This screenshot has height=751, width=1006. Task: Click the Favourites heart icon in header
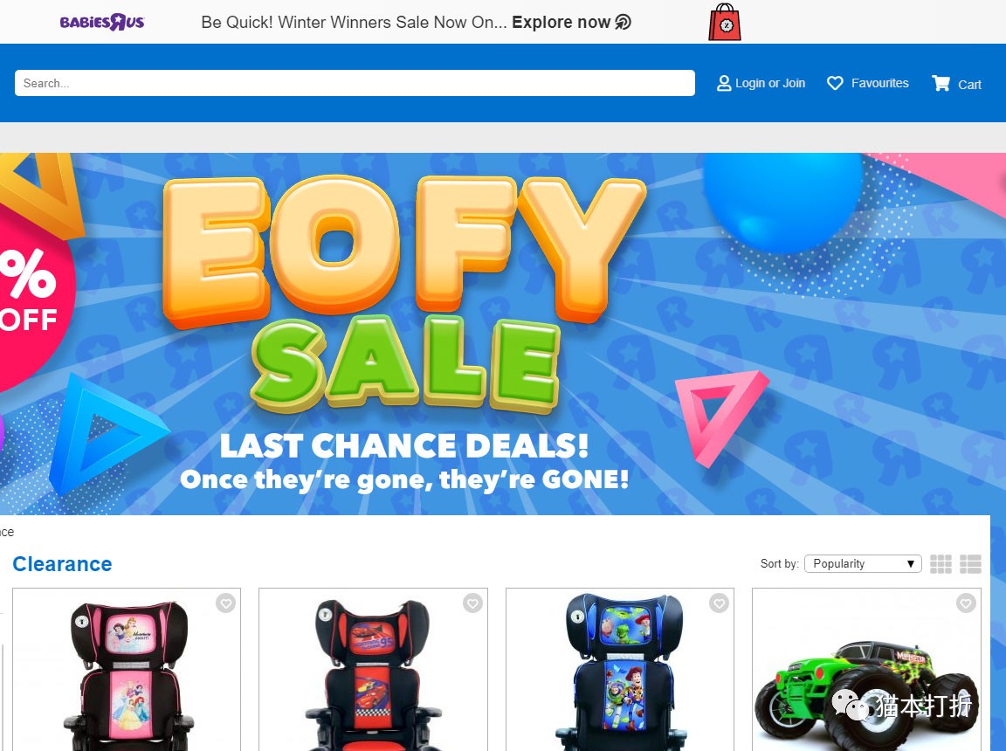click(835, 83)
